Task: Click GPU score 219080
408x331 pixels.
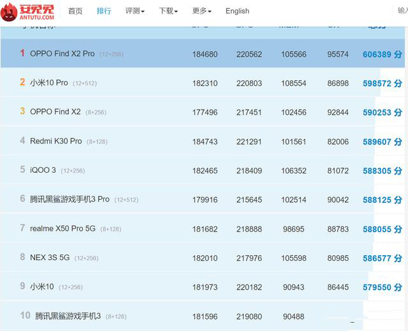Action: tap(249, 317)
